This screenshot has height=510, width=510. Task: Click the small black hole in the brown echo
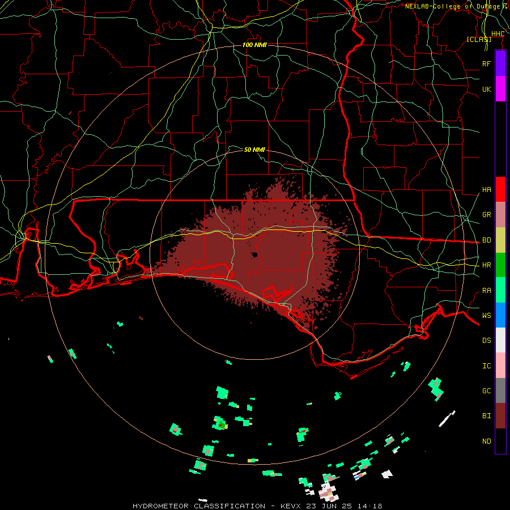tap(254, 254)
